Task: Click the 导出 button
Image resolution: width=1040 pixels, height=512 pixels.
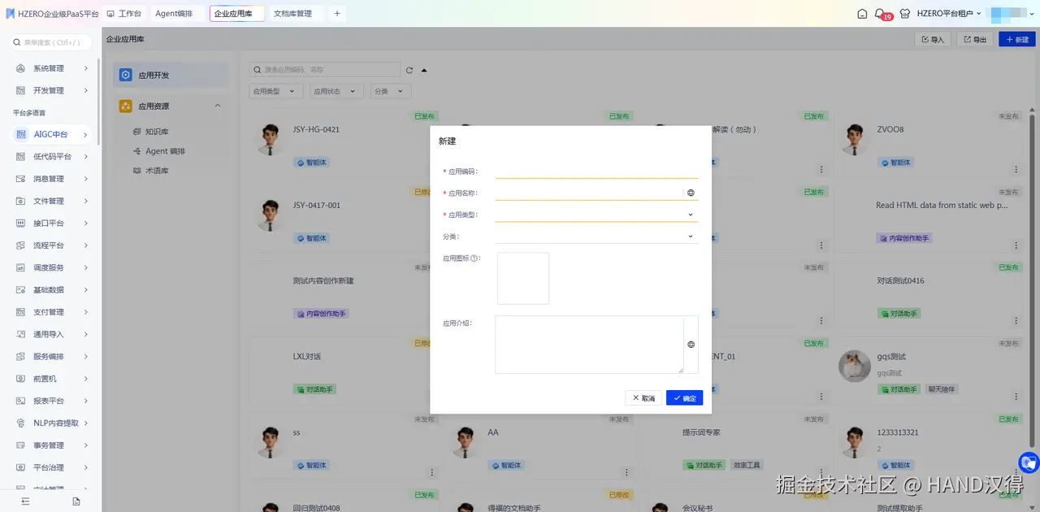Action: point(975,39)
